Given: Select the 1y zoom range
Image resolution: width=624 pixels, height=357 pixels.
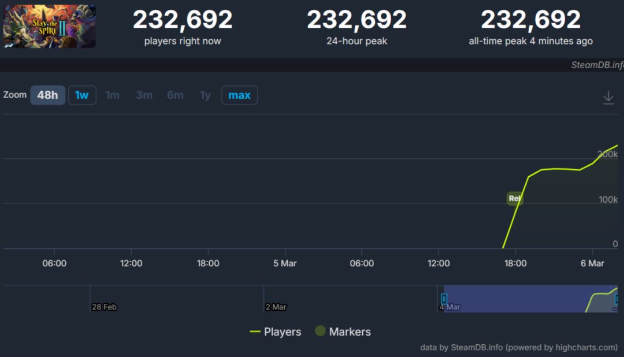Looking at the screenshot, I should [205, 95].
